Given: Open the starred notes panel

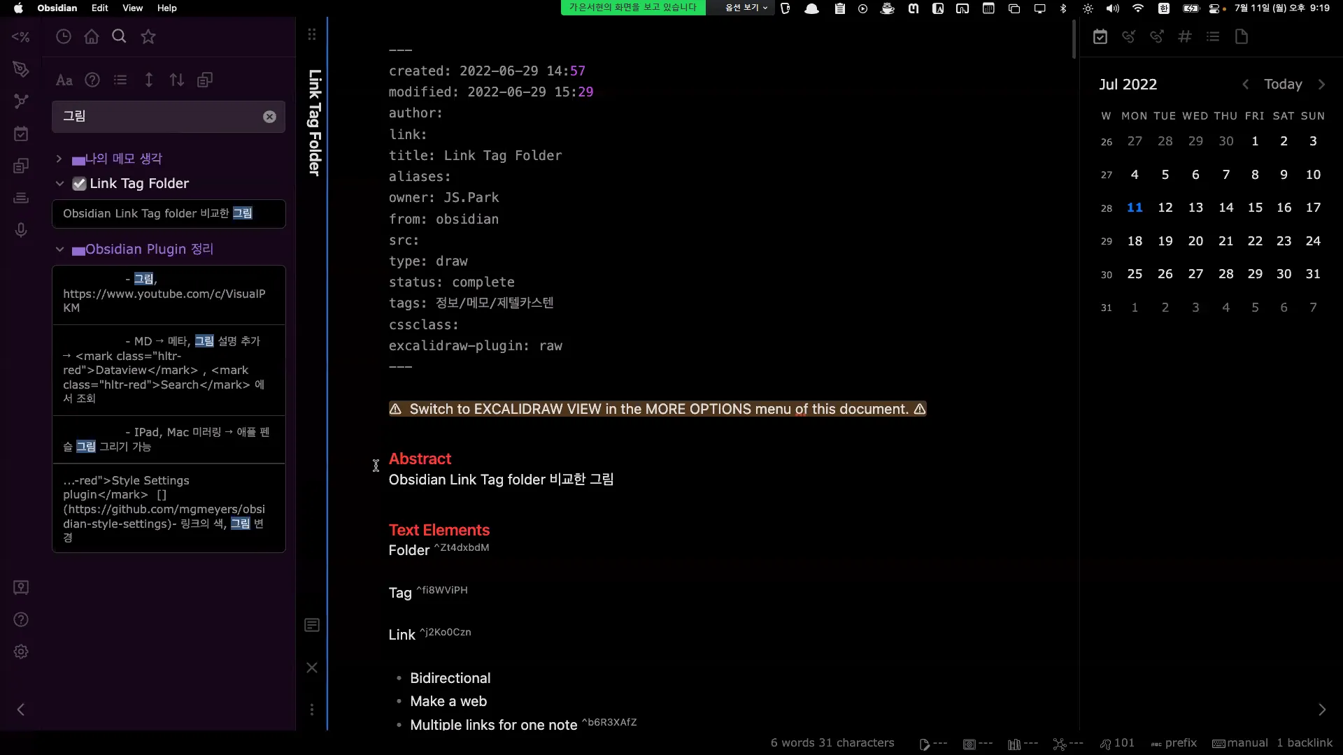Looking at the screenshot, I should 148,36.
